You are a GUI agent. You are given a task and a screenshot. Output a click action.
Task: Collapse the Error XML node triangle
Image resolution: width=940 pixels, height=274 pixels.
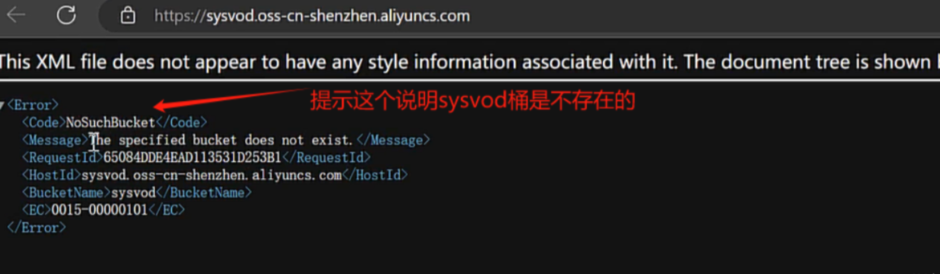tap(2, 106)
